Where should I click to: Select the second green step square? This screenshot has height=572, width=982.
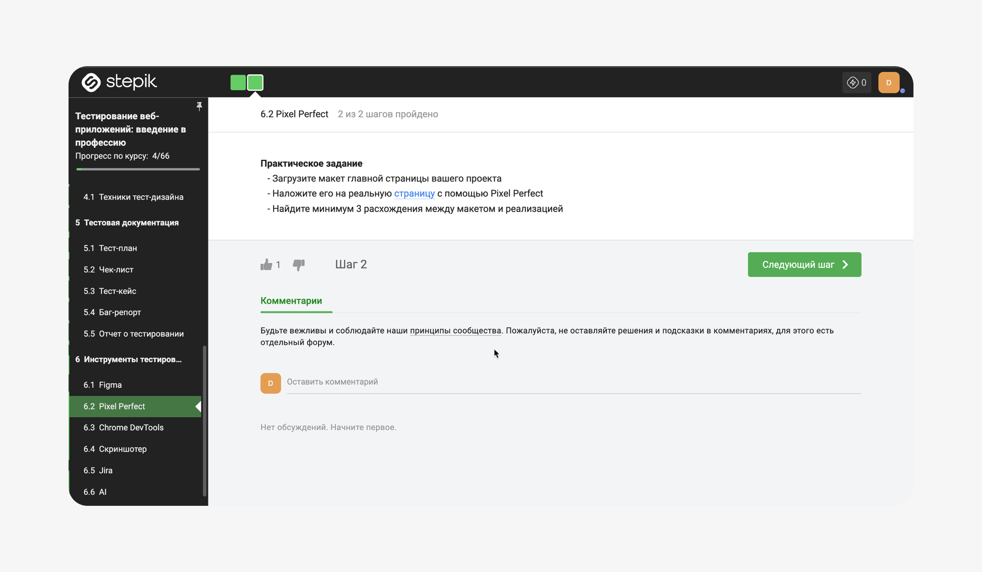[255, 82]
